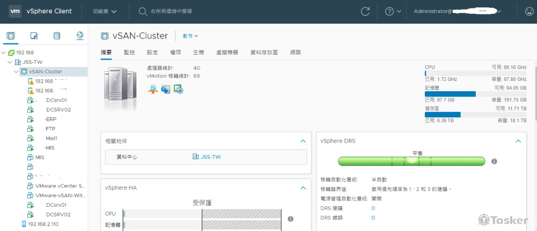The image size is (537, 231).
Task: Click the green DRS balance gauge
Action: tap(411, 161)
